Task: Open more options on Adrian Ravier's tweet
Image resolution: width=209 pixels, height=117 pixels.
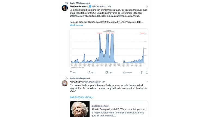Action: click(x=147, y=82)
